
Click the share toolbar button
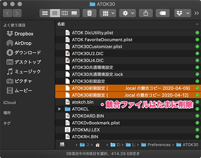(x=146, y=13)
